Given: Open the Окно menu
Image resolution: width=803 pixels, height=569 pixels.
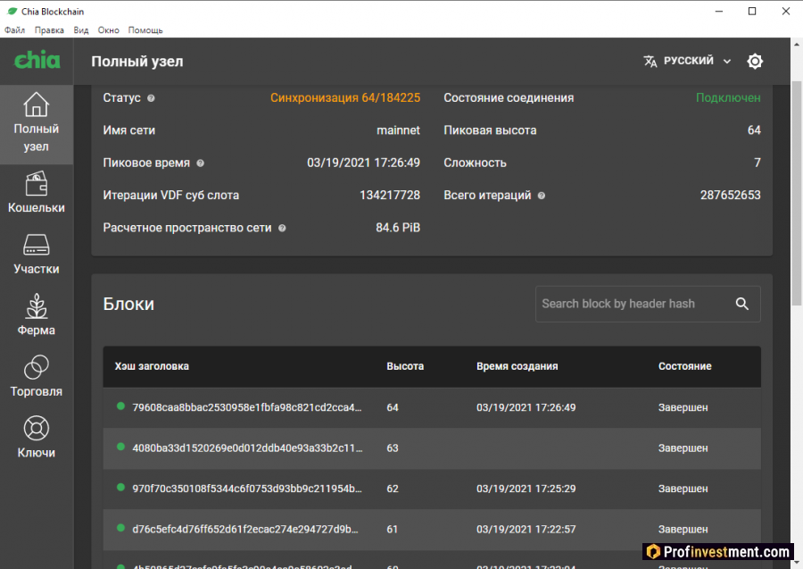Looking at the screenshot, I should [x=109, y=30].
